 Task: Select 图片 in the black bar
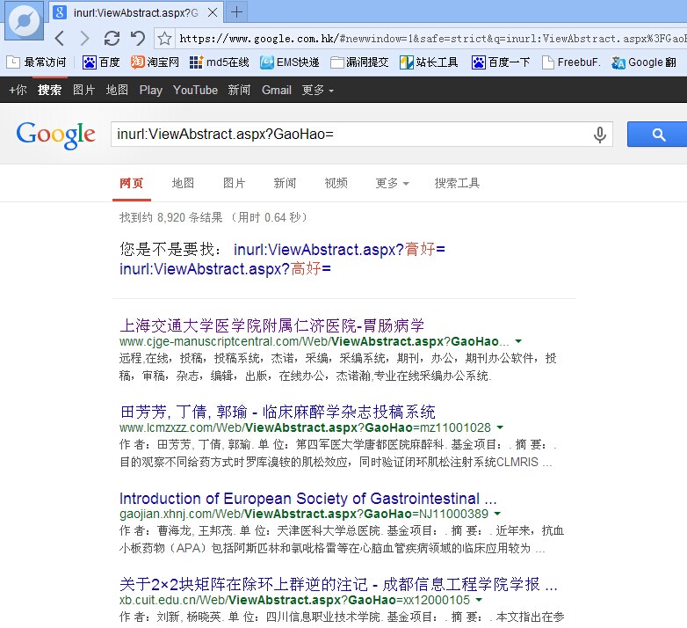84,90
